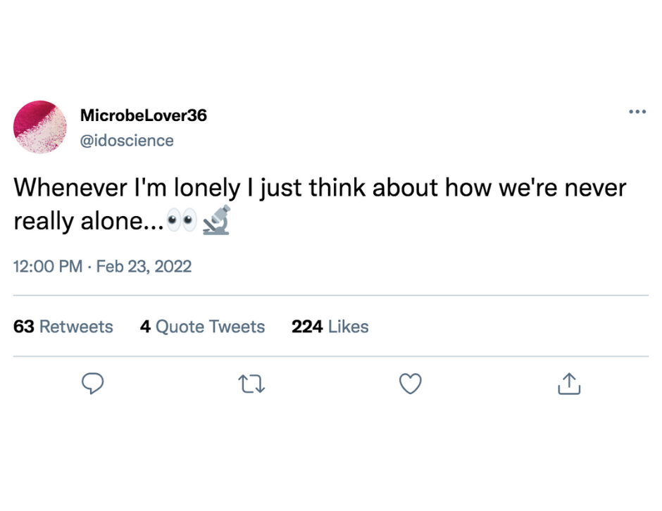Click the Feb 23, 2022 date
Viewport: 662px width, 511px height.
(x=144, y=267)
